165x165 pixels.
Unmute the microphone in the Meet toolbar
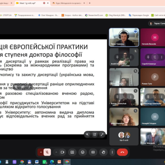point(47,152)
